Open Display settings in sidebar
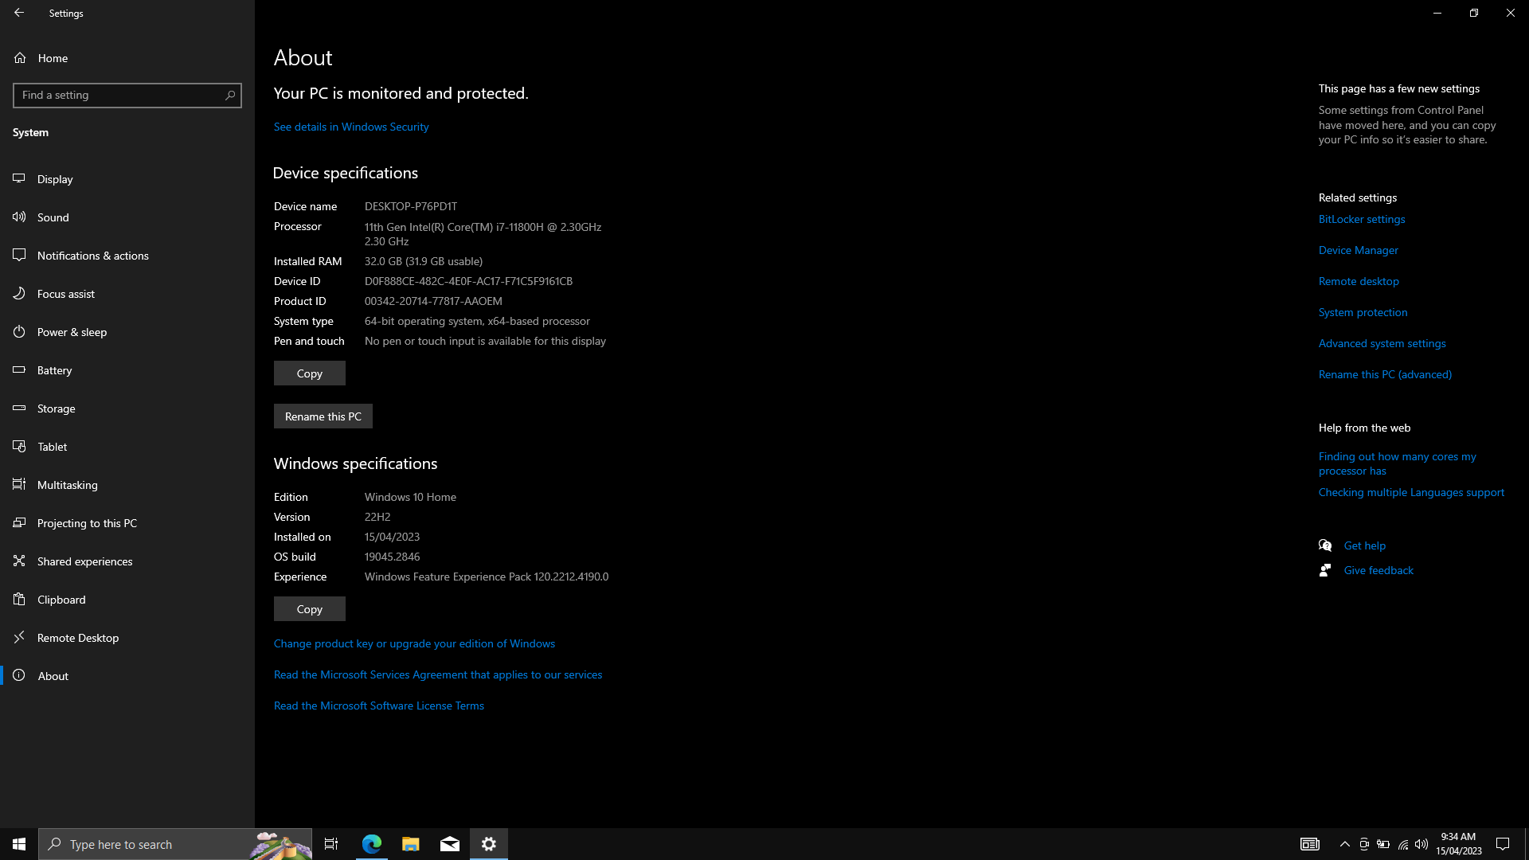Image resolution: width=1529 pixels, height=860 pixels. click(x=127, y=179)
